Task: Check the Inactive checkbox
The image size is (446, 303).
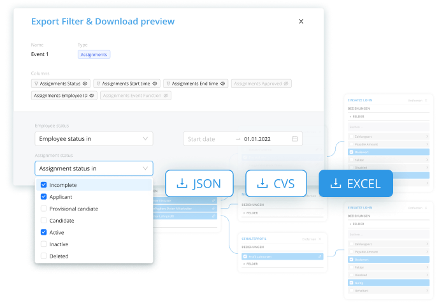Action: [43, 244]
